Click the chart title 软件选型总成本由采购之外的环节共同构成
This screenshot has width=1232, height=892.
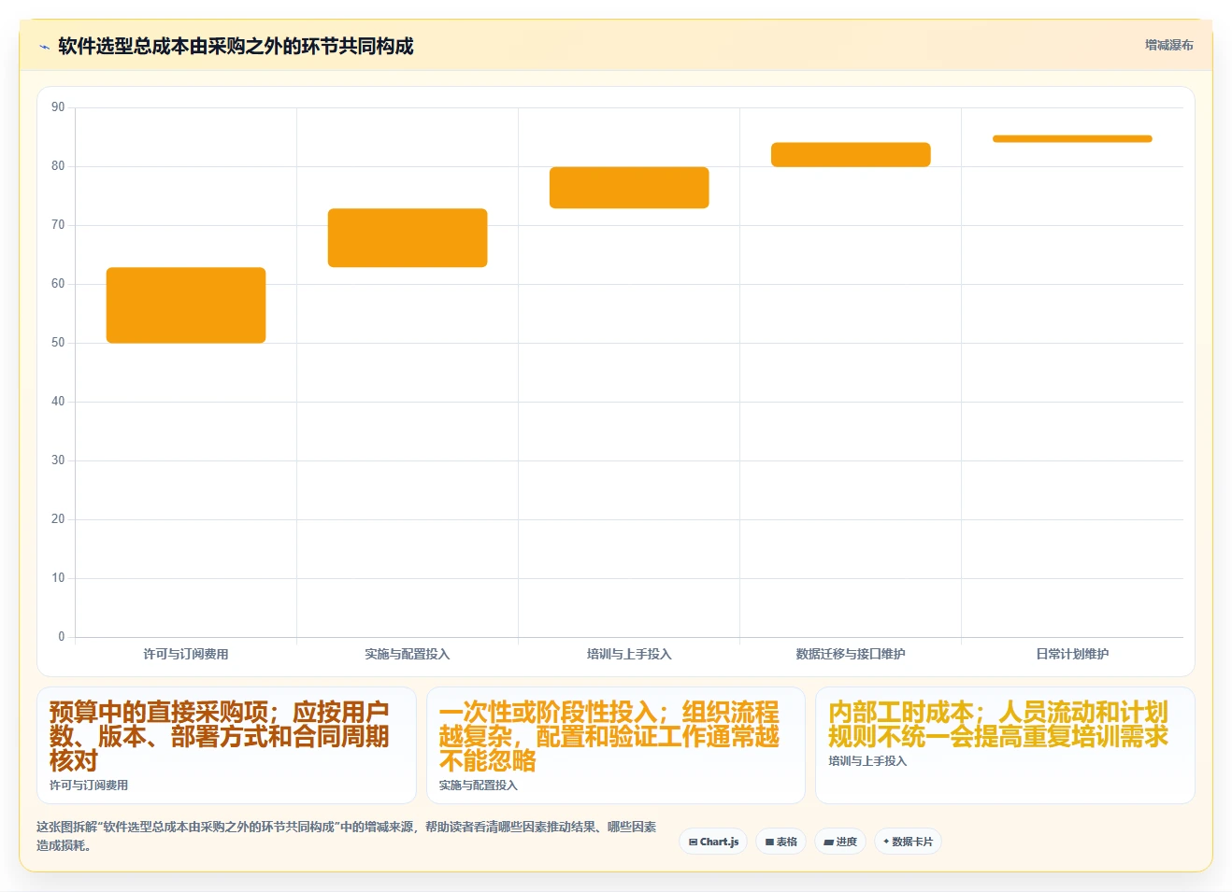pyautogui.click(x=236, y=47)
